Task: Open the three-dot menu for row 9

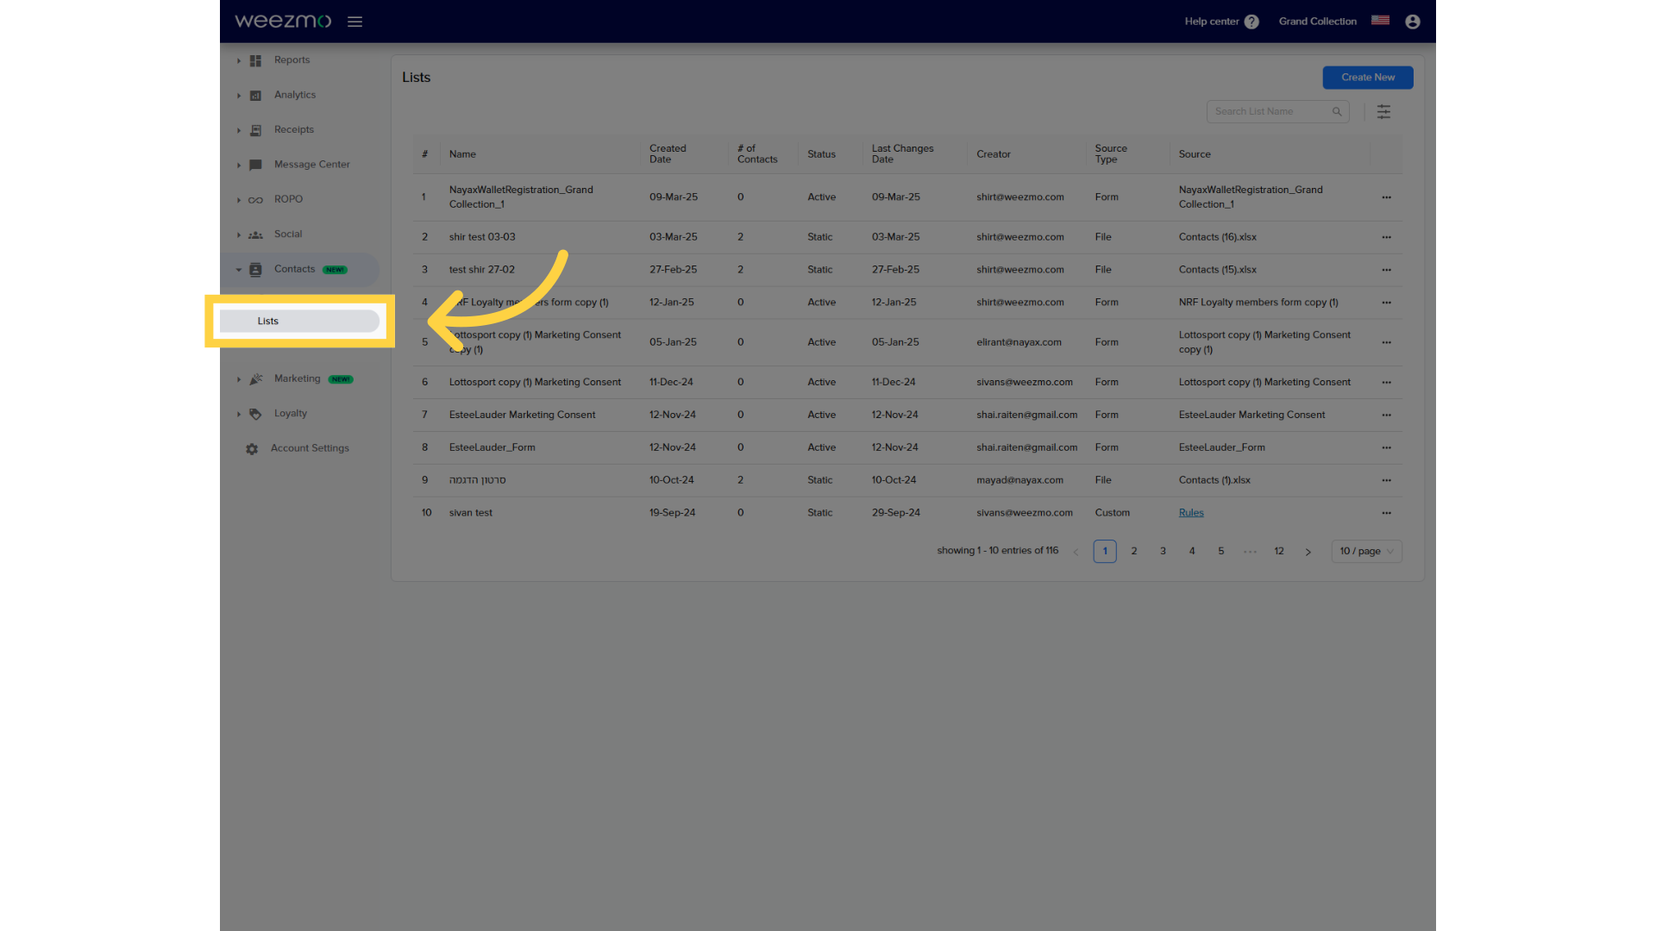Action: (1386, 480)
